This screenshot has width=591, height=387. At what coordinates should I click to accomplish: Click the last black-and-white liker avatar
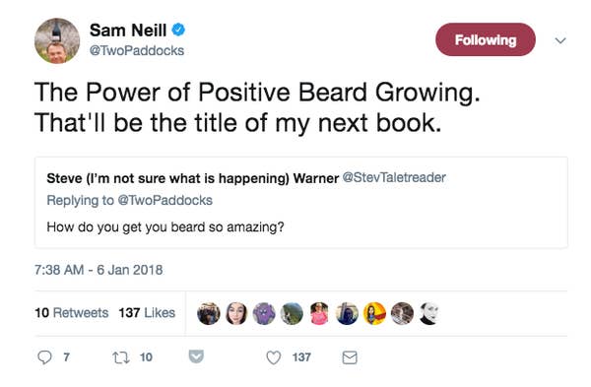[x=429, y=313]
